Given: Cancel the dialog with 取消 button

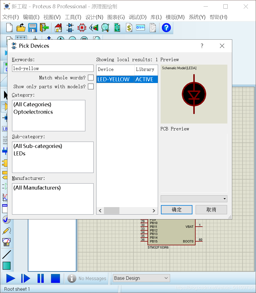Looking at the screenshot, I should [211, 210].
